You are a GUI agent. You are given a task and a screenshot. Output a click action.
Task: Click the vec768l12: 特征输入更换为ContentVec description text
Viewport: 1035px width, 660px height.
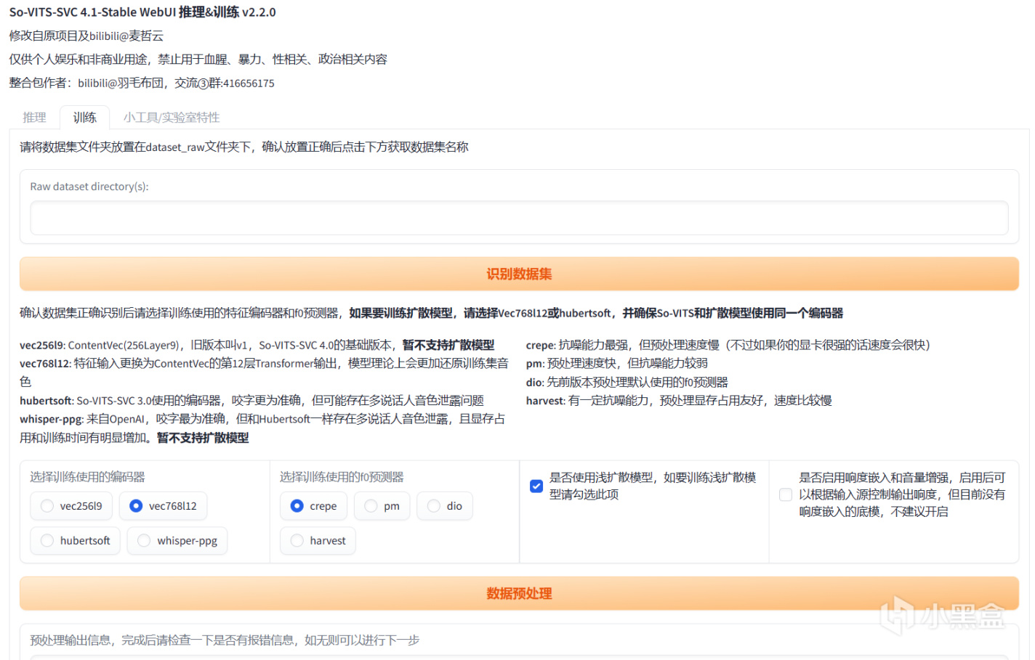coord(264,372)
